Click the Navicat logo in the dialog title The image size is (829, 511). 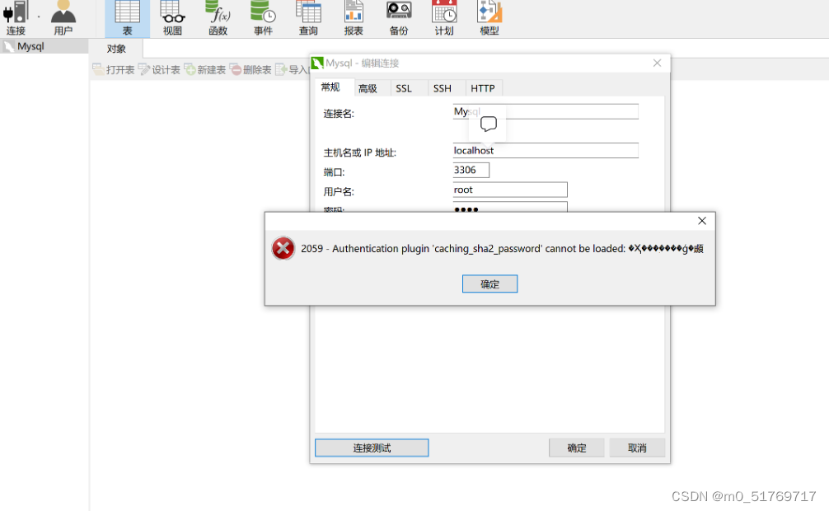click(x=317, y=63)
